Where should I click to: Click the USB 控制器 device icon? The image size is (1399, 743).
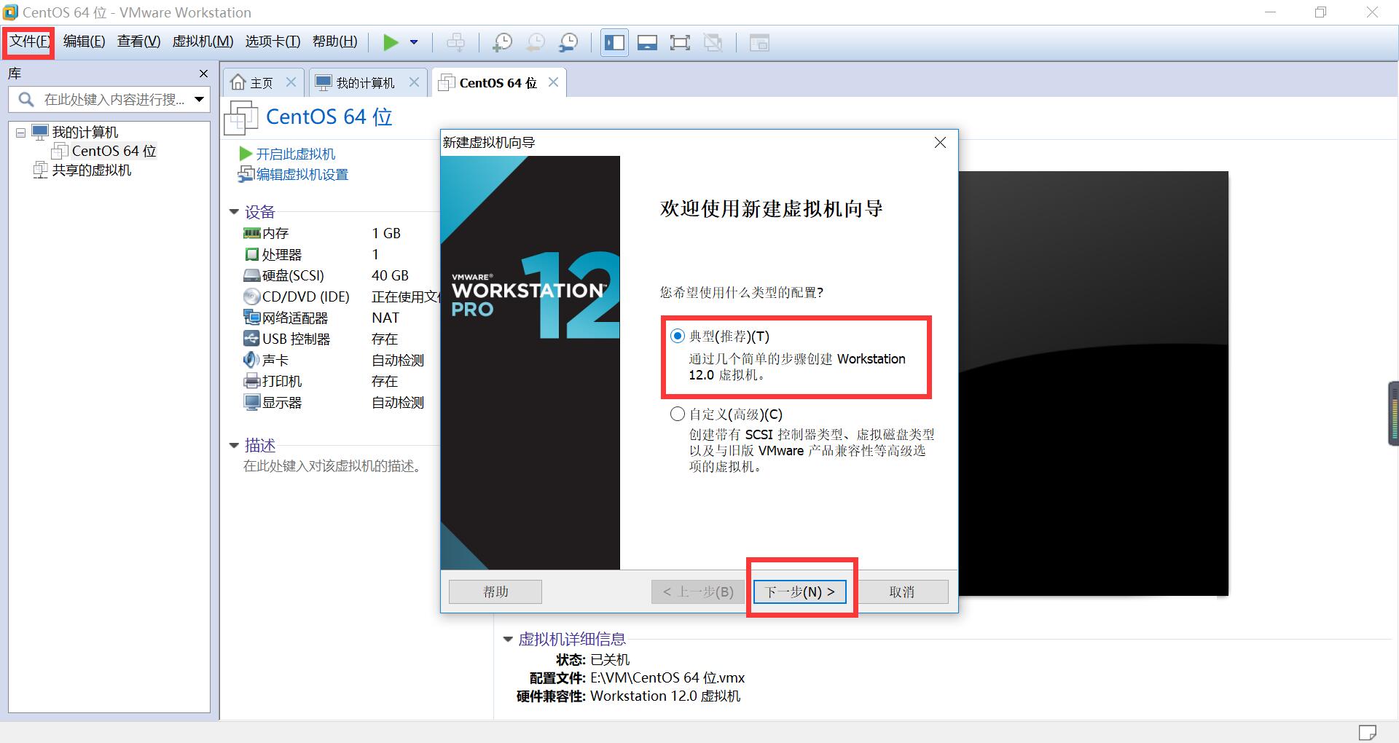[251, 339]
